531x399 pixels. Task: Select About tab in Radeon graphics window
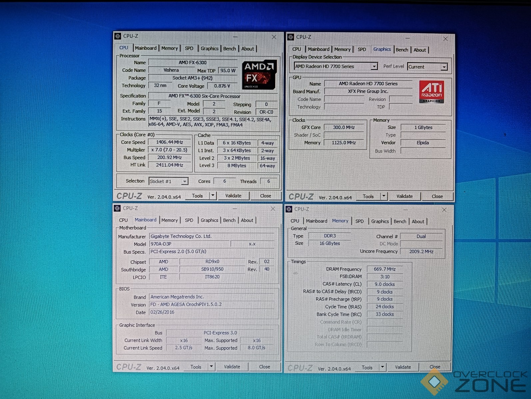click(x=419, y=50)
